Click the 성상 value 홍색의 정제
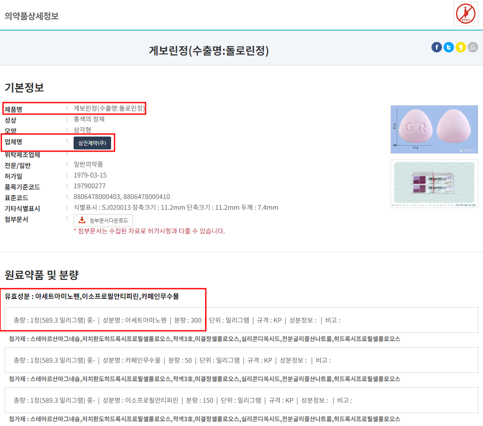The image size is (483, 426). click(89, 119)
